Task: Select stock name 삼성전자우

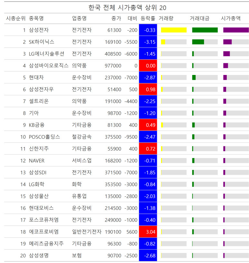Action: click(x=41, y=89)
